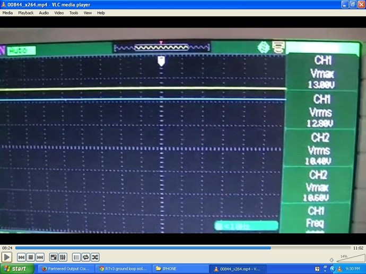Stop the video playback

pos(31,257)
